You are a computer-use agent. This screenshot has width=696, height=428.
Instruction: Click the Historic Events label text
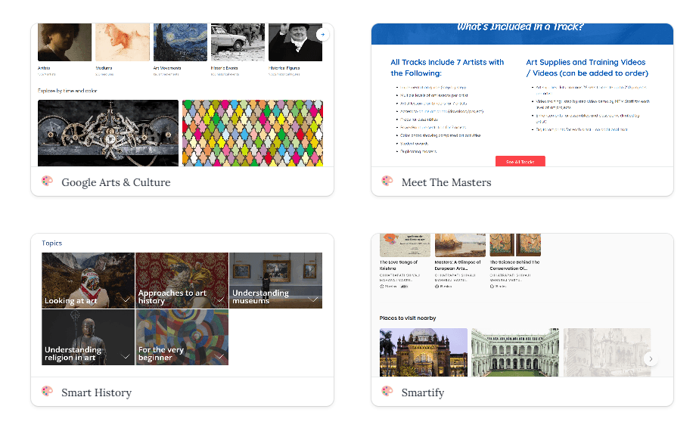(x=224, y=68)
